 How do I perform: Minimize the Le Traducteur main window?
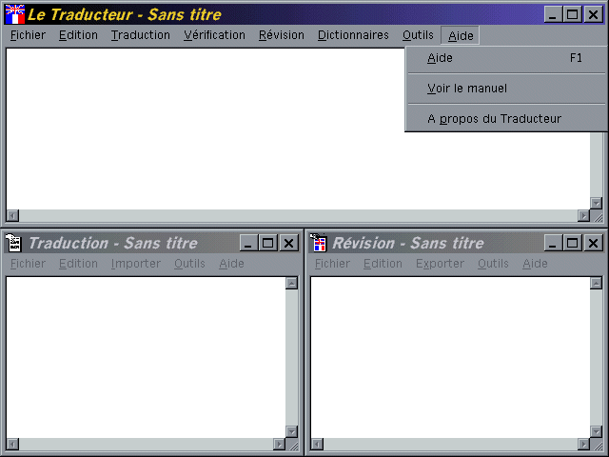pyautogui.click(x=553, y=15)
